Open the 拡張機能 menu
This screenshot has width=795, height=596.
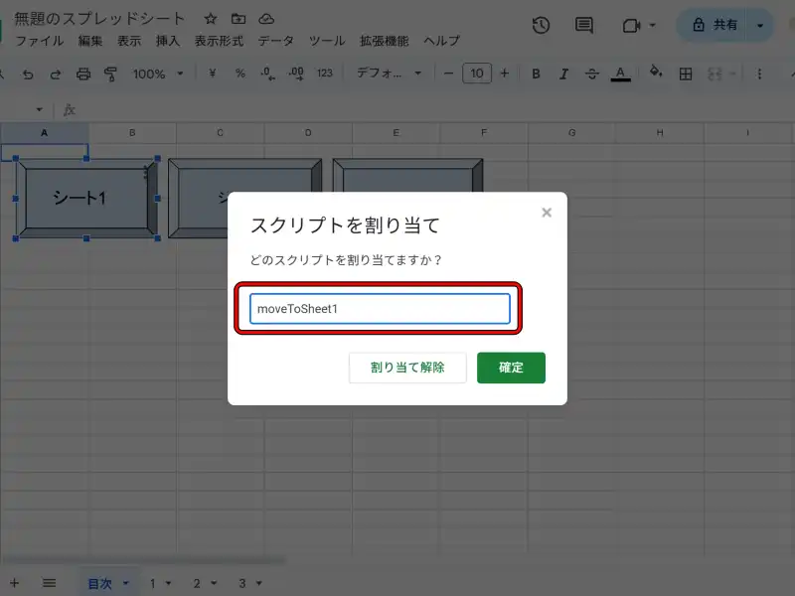(x=385, y=41)
